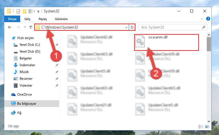
Task: Switch to details view icon in status bar
Action: (201, 127)
